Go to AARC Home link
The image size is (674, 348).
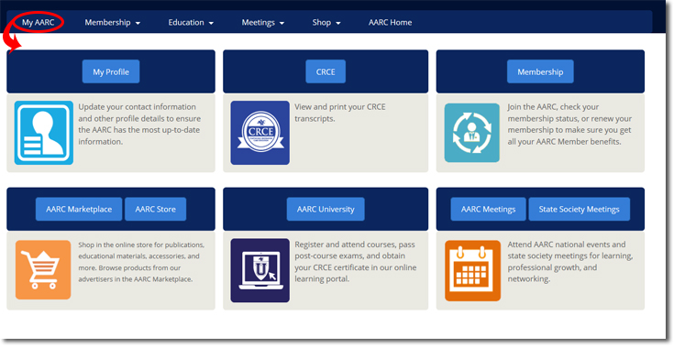tap(390, 22)
